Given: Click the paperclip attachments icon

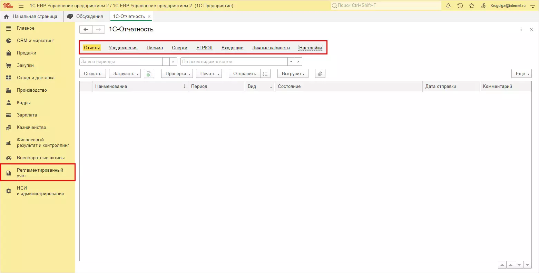Looking at the screenshot, I should [320, 74].
